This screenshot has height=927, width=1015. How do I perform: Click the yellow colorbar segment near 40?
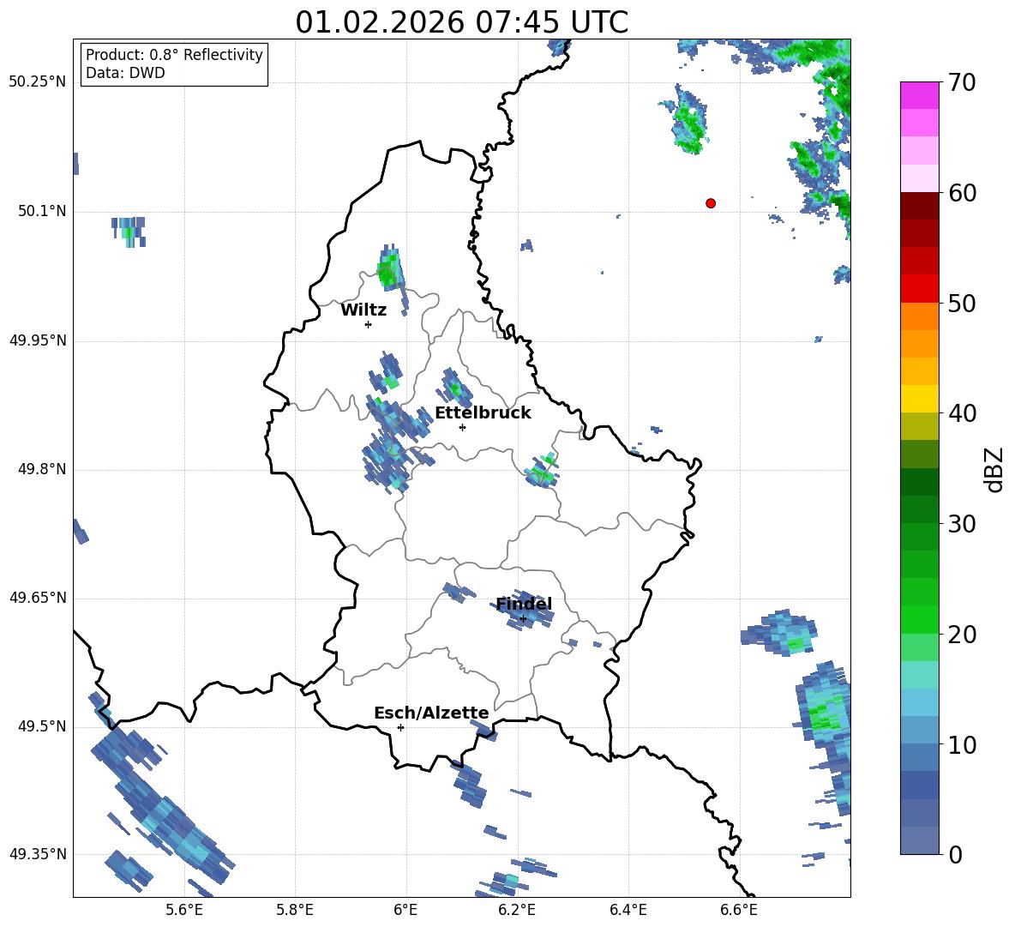coord(919,399)
